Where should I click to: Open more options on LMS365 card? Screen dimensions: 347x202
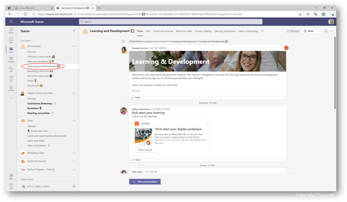pos(207,123)
